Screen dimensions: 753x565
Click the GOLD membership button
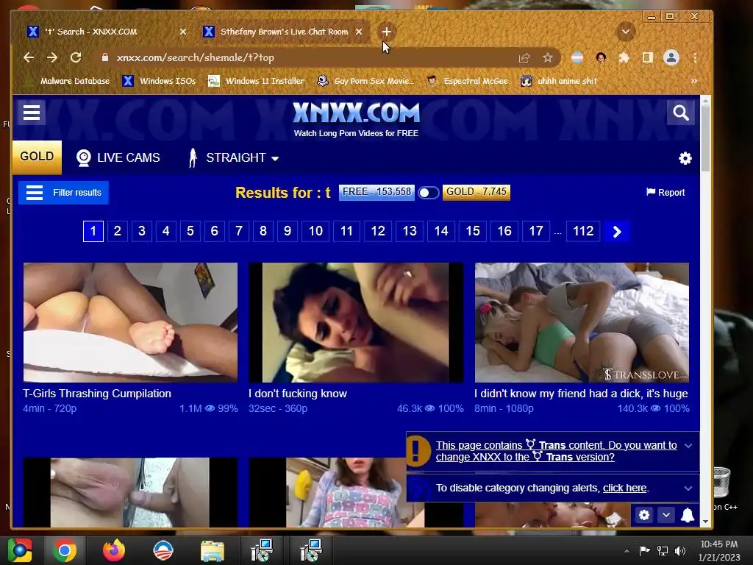37,157
